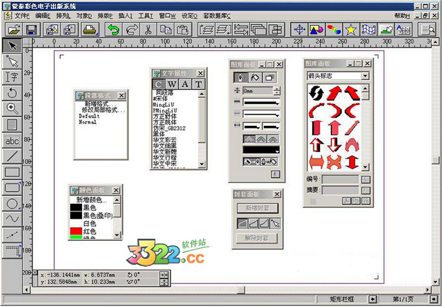The height and width of the screenshot is (307, 442).
Task: Select the arrow pointer tool
Action: 11,45
